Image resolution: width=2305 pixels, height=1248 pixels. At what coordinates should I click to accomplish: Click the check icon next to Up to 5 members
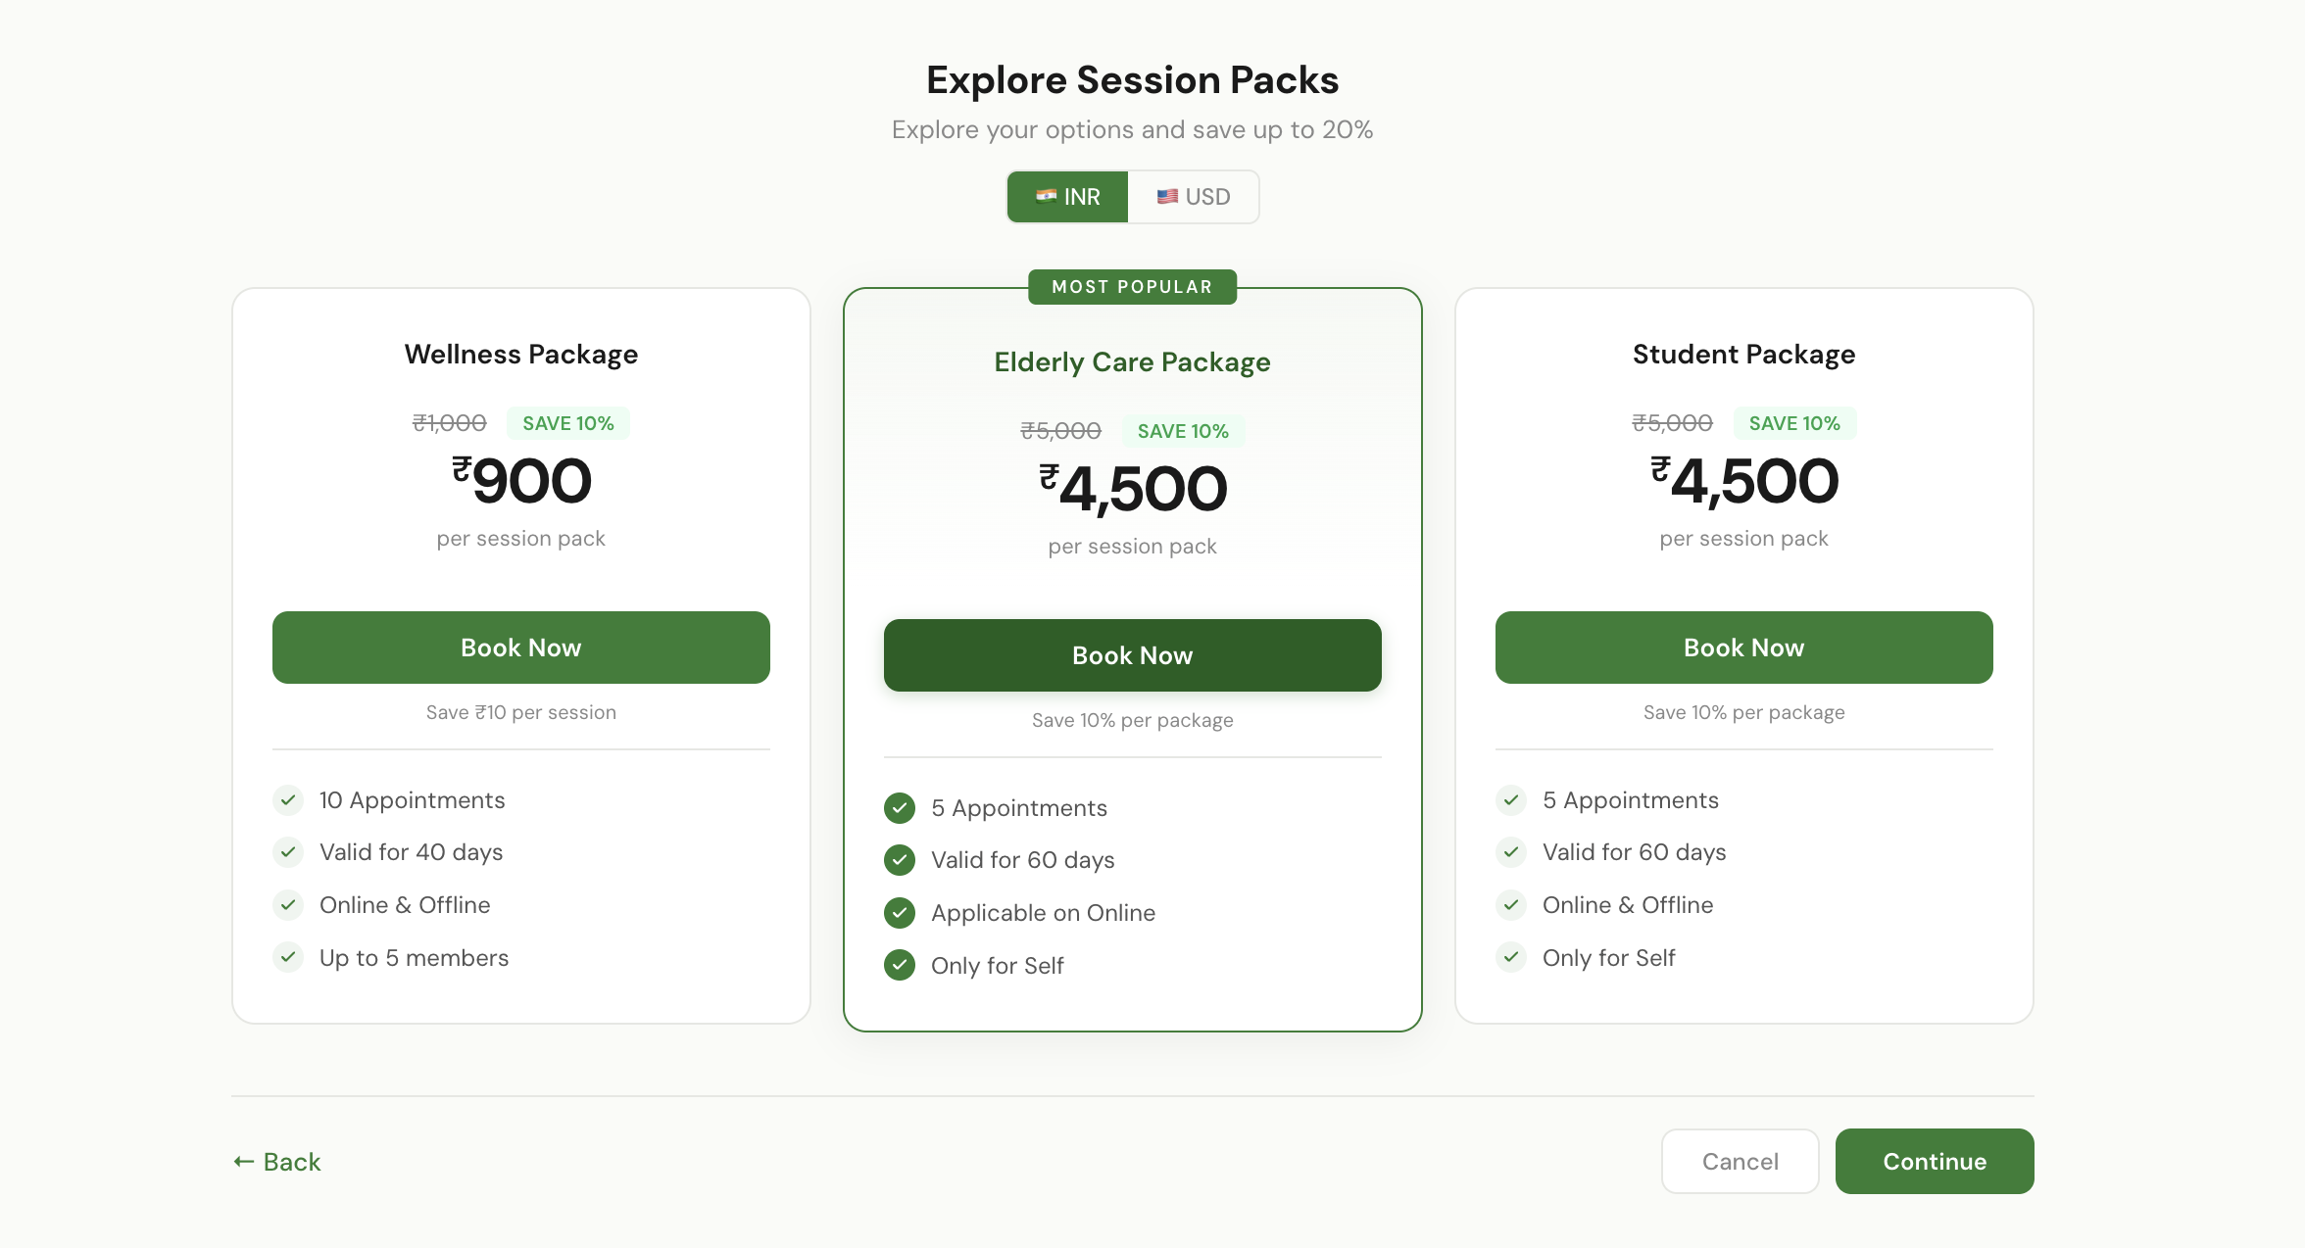coord(288,957)
